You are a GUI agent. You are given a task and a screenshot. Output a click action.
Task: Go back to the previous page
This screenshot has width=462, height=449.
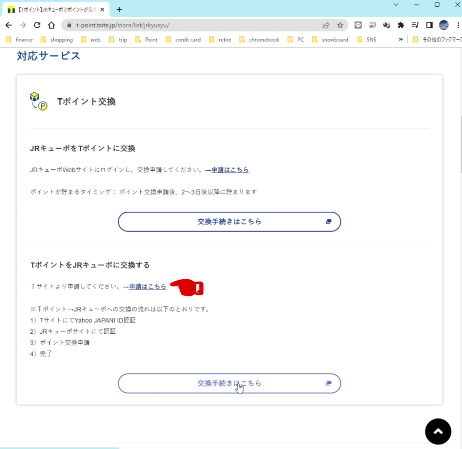9,25
